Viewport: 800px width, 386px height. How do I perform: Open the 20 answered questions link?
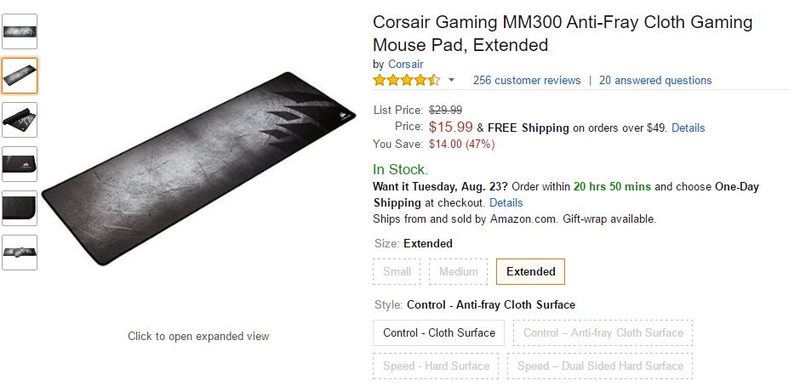coord(655,81)
